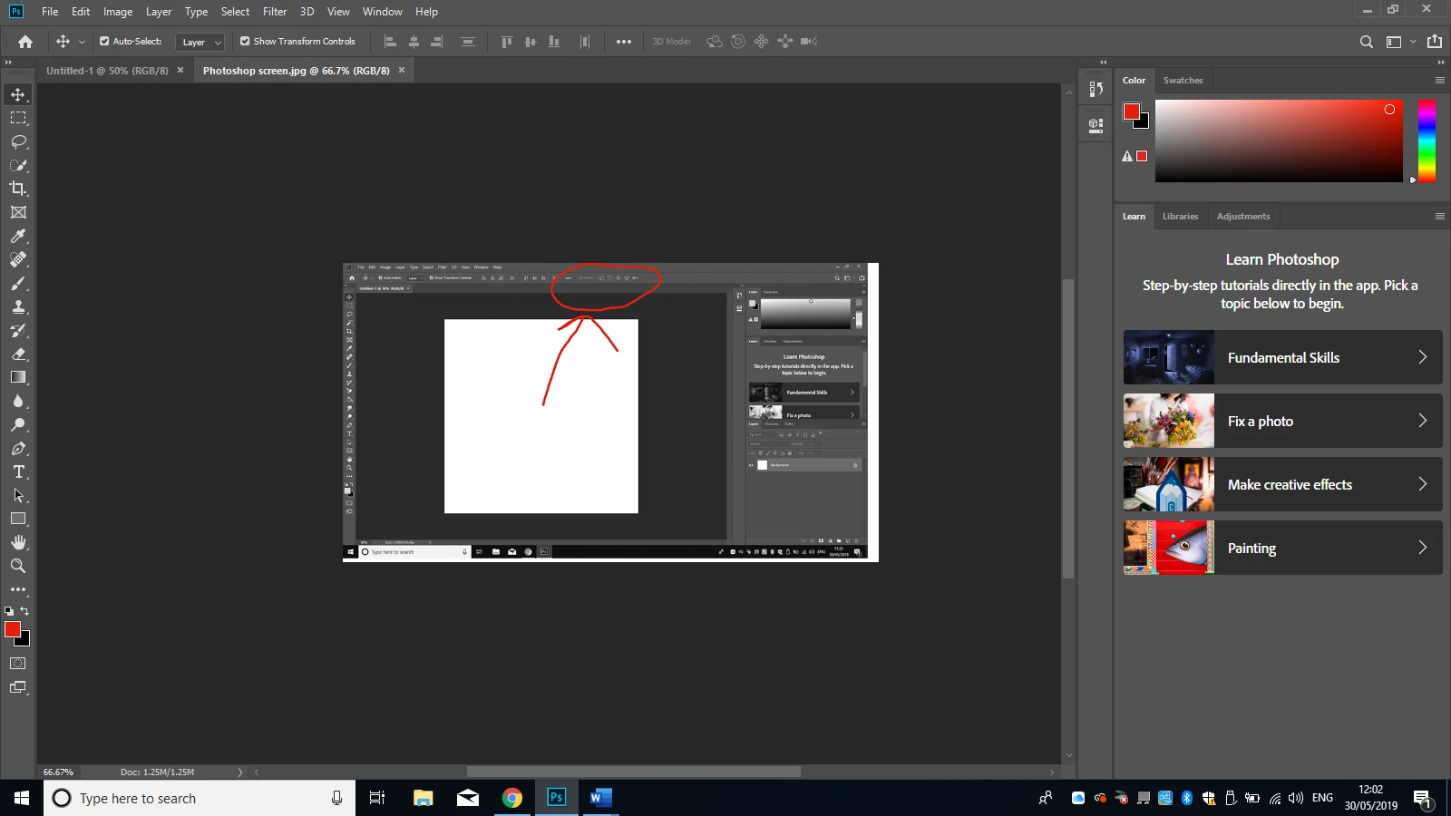Open the Search magnifier icon

tap(1366, 42)
